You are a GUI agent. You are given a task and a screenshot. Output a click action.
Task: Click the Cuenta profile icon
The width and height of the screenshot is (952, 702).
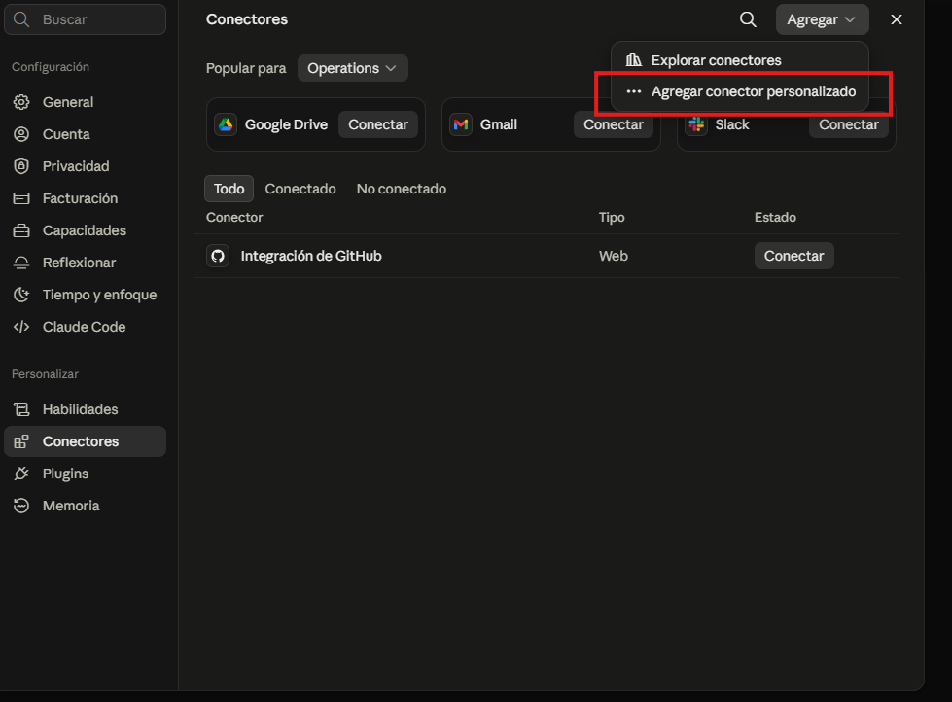coord(21,134)
